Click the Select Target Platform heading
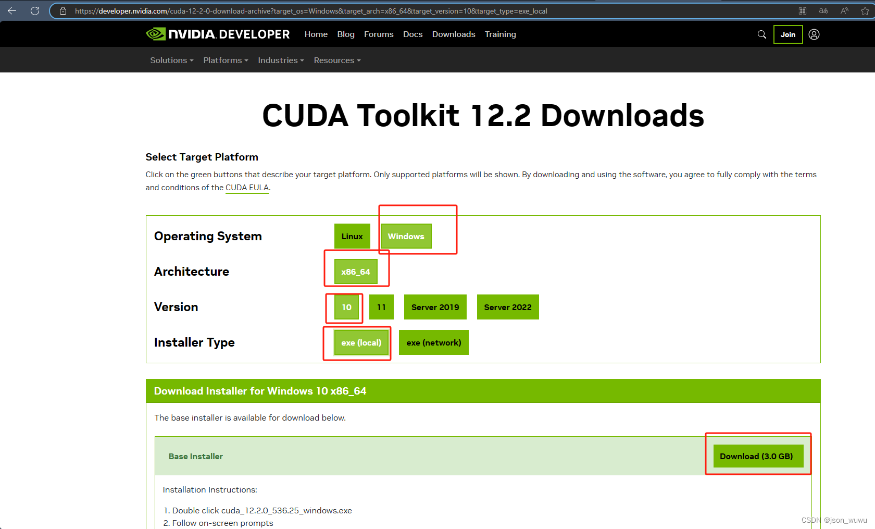Viewport: 875px width, 529px height. point(202,157)
